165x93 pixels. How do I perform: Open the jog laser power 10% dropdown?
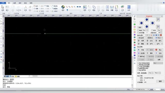click(161, 33)
